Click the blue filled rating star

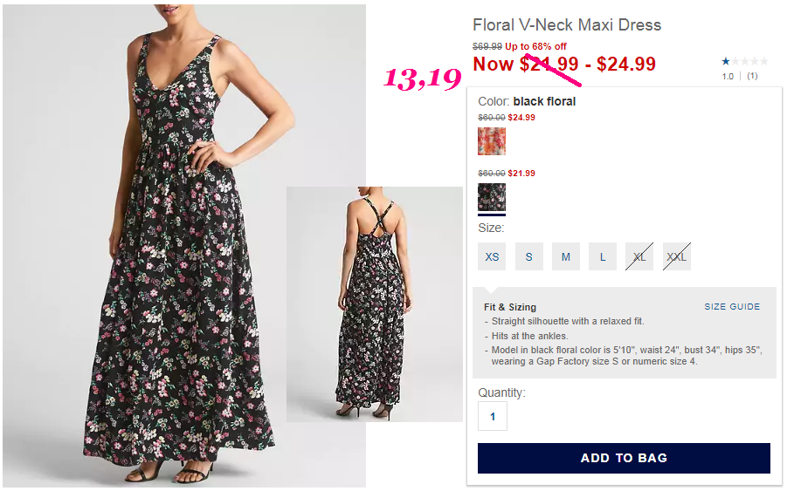[x=726, y=62]
